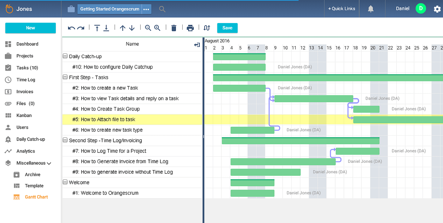Collapse the Daily Catch-up group
The image size is (443, 223).
tap(65, 56)
